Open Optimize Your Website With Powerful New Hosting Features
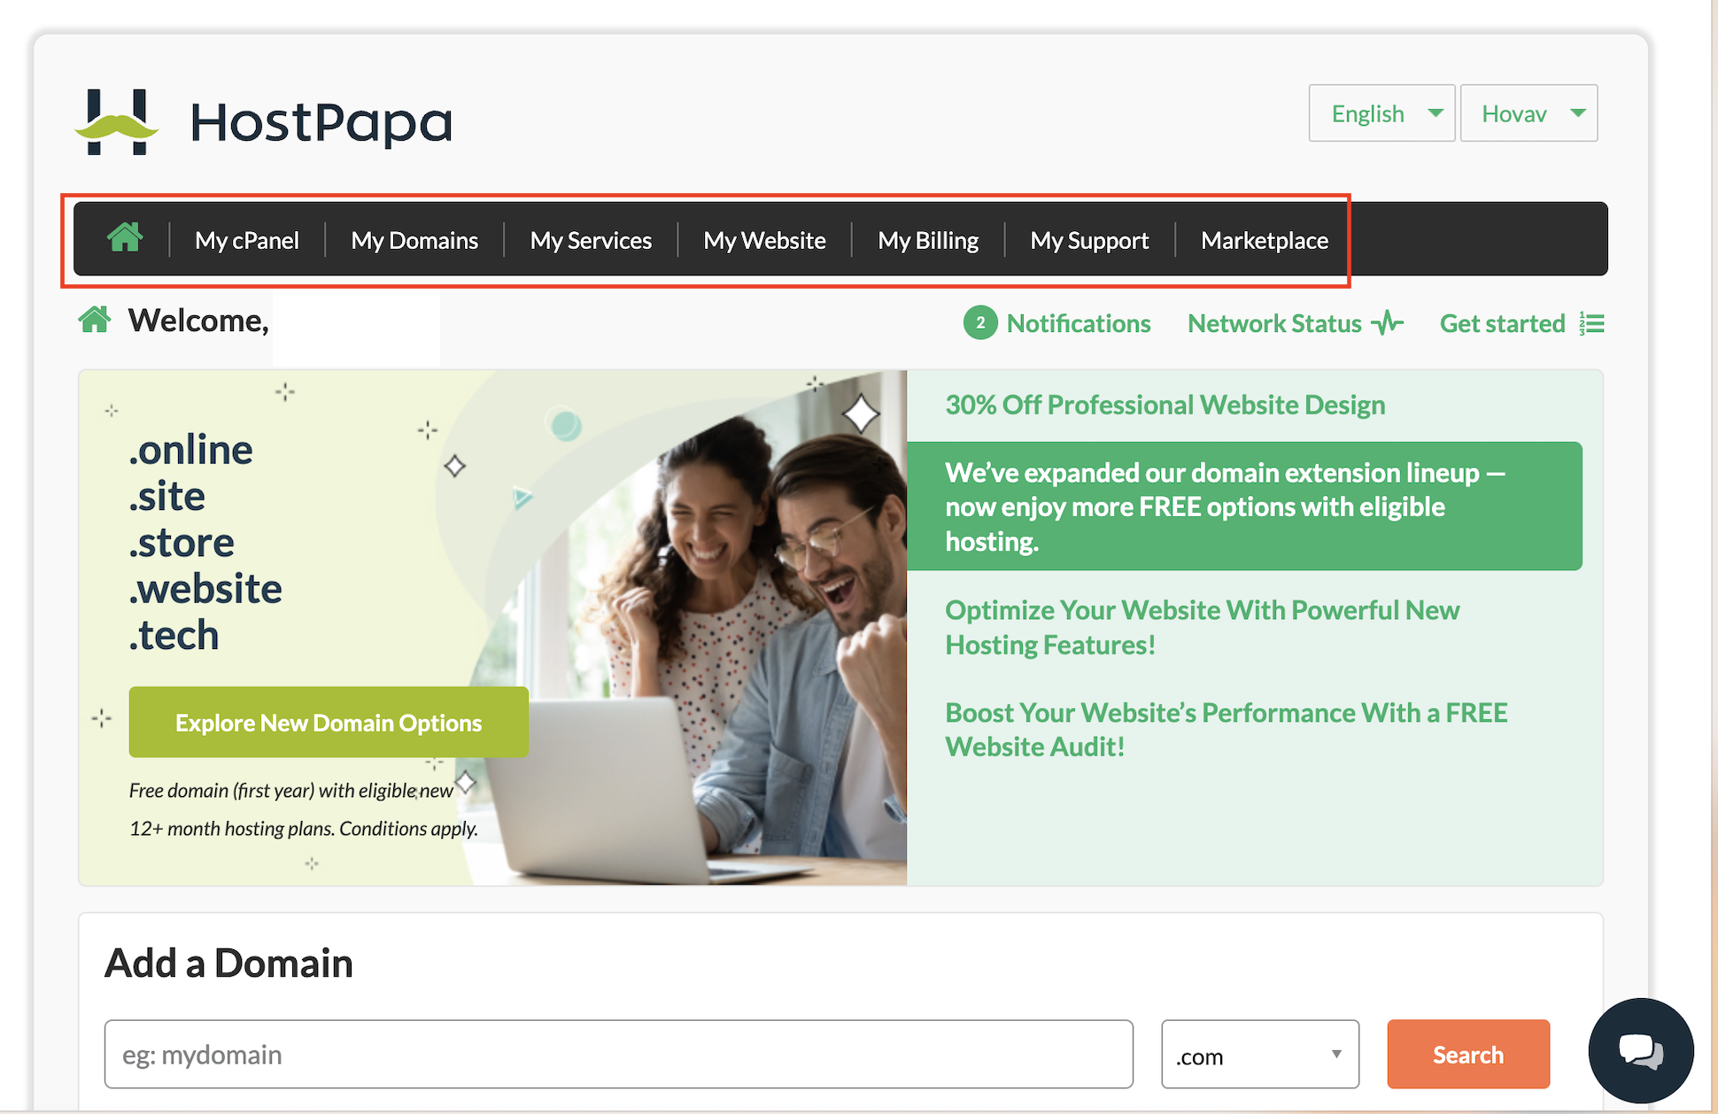The height and width of the screenshot is (1114, 1718). click(1202, 627)
